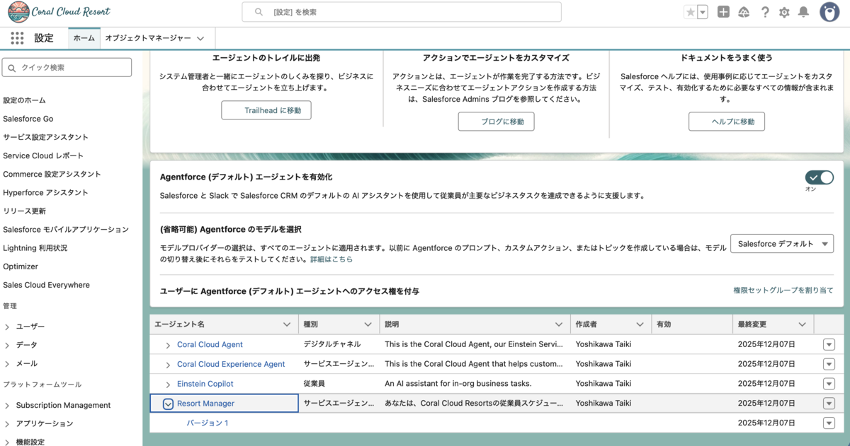Expand the Einstein Copilot row
This screenshot has width=850, height=446.
[x=168, y=385]
